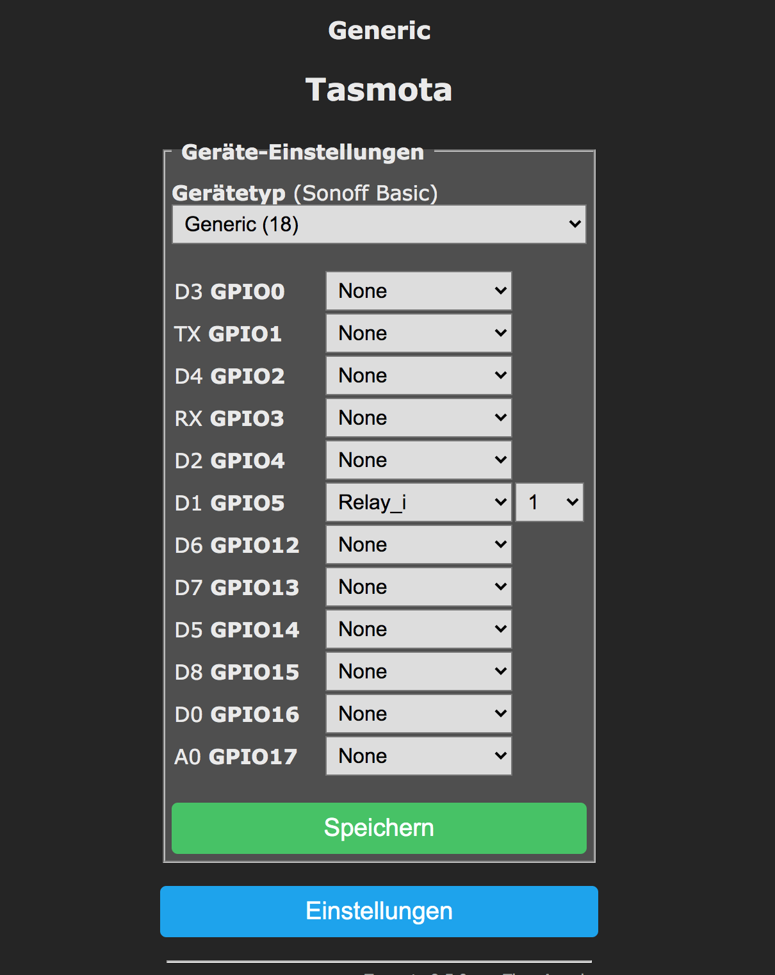Open the Gerätetyp Generic (18) dropdown
This screenshot has width=775, height=975.
tap(379, 224)
